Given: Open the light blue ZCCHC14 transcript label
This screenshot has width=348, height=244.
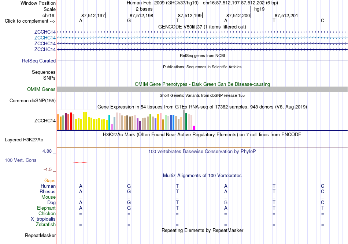Looking at the screenshot, I should point(45,38).
